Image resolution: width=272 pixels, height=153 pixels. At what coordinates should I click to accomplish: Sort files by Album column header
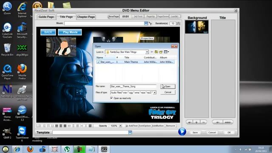163,57
